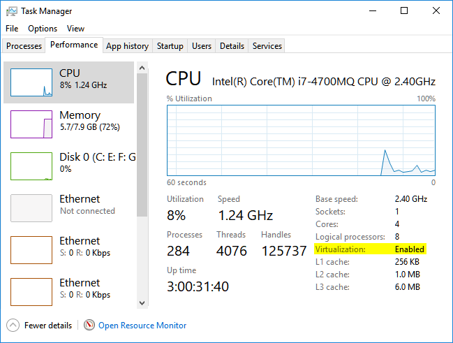Click the sidebar scrollbar thumb

tap(142, 145)
